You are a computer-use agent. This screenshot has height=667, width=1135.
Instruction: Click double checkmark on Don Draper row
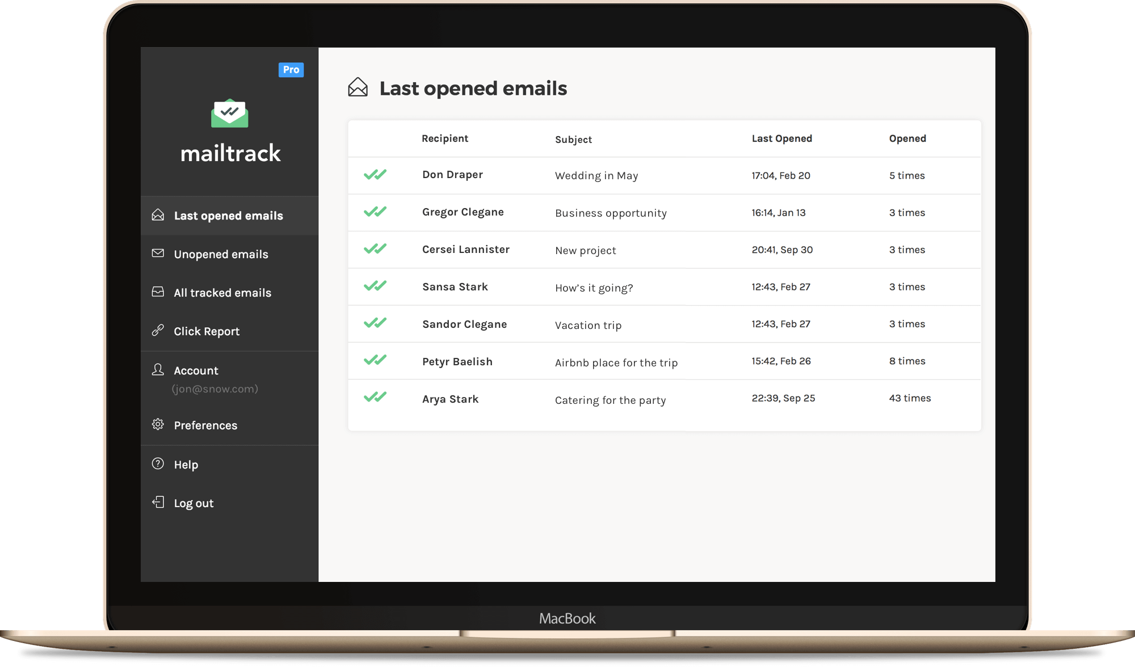pos(375,175)
